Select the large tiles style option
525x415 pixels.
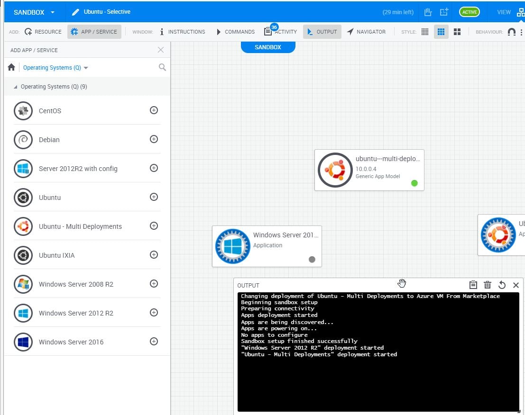pyautogui.click(x=457, y=31)
